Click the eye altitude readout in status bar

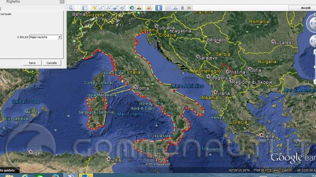306,170
